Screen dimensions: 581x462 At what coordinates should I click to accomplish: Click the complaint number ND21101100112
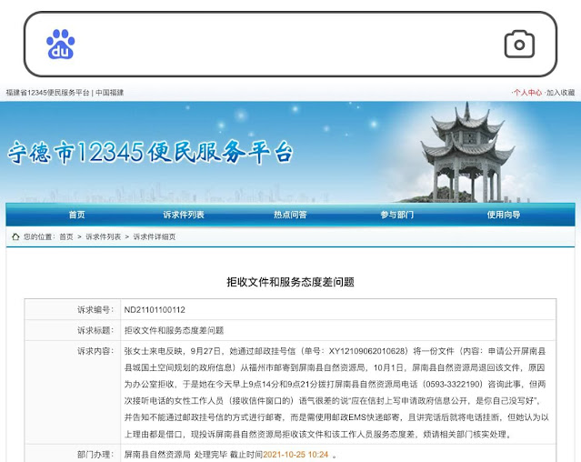coord(155,309)
